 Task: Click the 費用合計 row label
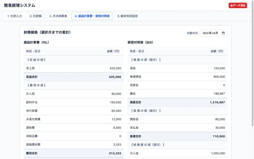pos(32,153)
